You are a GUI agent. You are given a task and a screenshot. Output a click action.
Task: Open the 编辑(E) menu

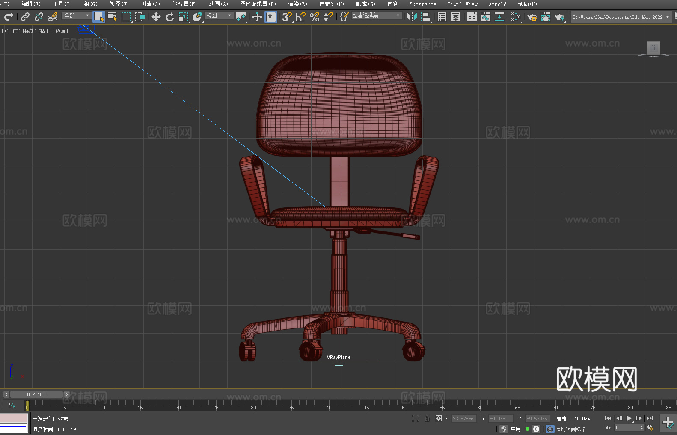(x=31, y=4)
